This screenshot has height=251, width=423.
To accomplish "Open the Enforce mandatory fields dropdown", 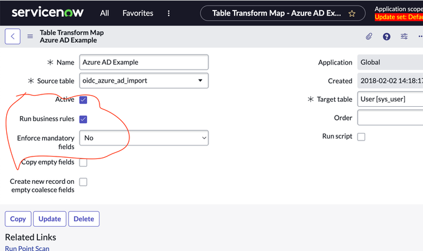I will pyautogui.click(x=144, y=138).
